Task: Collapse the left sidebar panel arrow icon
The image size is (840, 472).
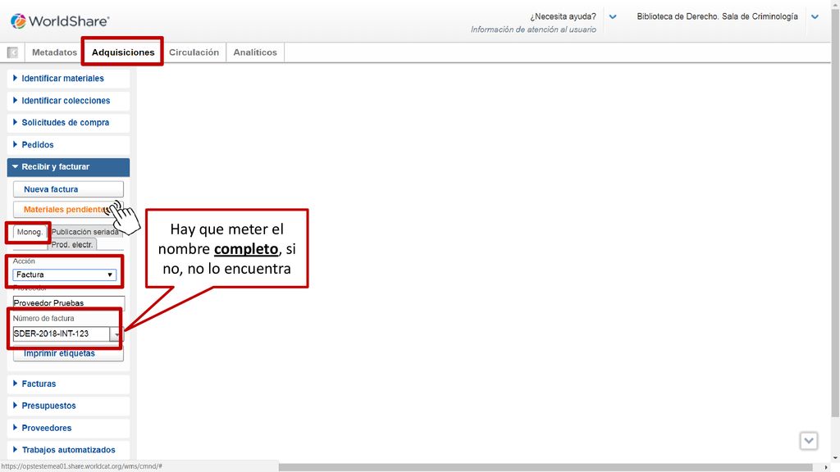Action: (12, 52)
